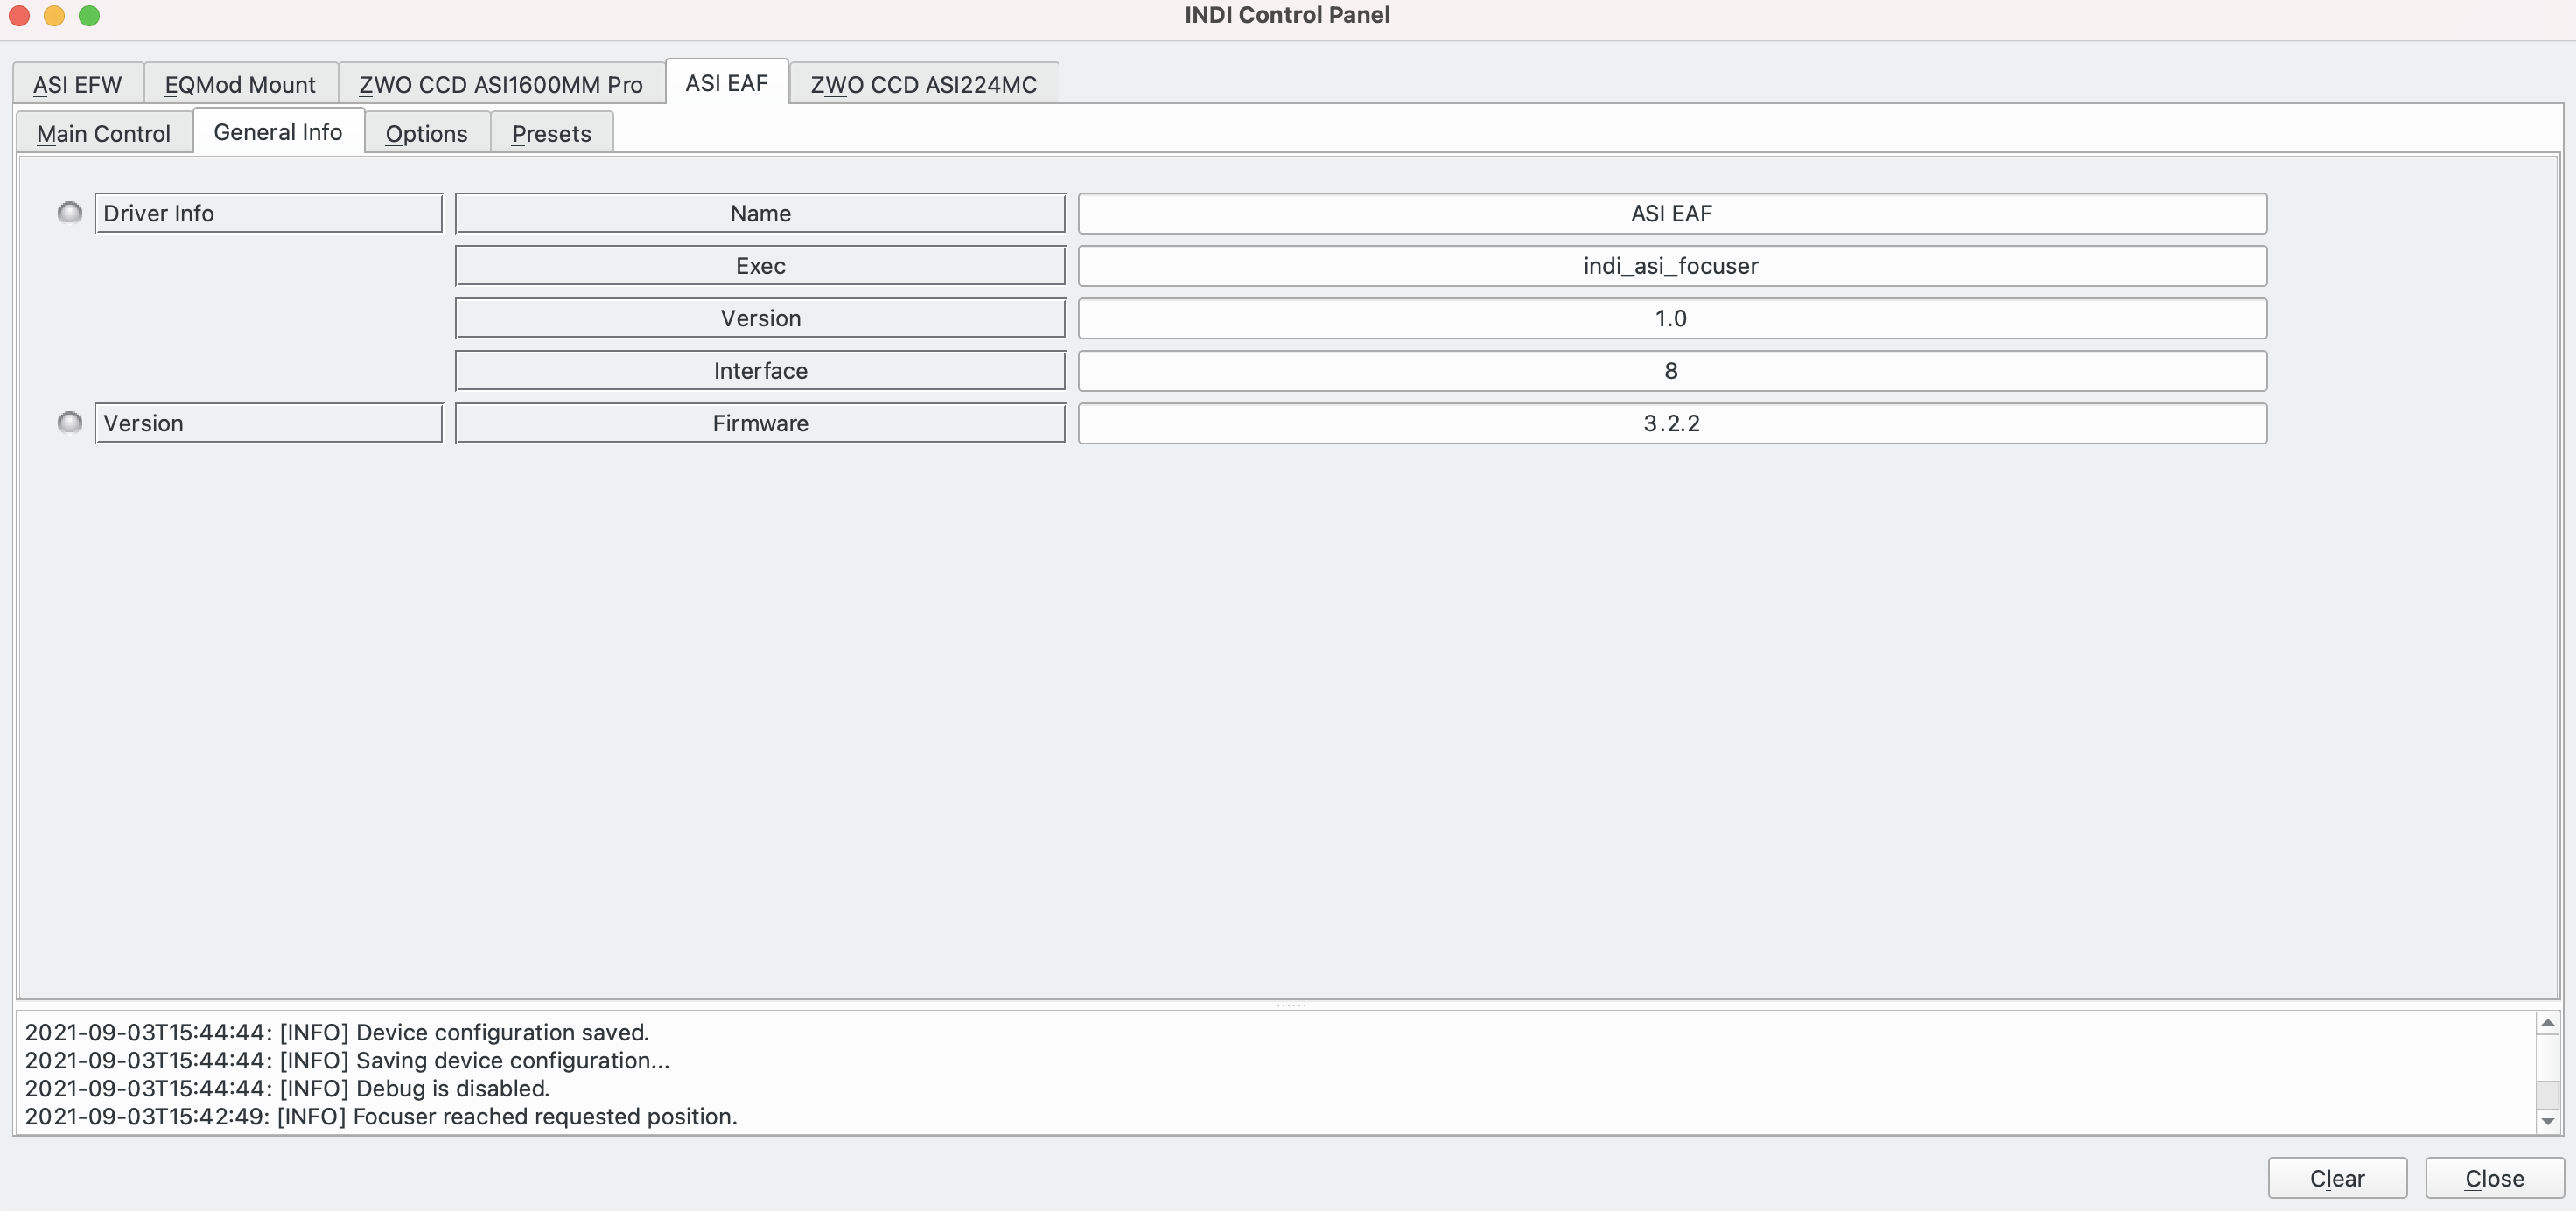The image size is (2576, 1211).
Task: Expand the INDI log message area
Action: click(x=1290, y=1005)
